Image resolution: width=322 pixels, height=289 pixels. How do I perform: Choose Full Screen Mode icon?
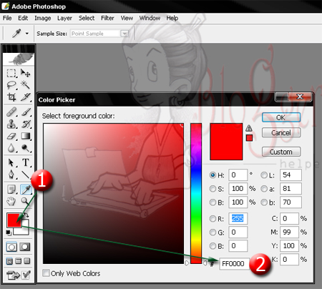click(27, 261)
